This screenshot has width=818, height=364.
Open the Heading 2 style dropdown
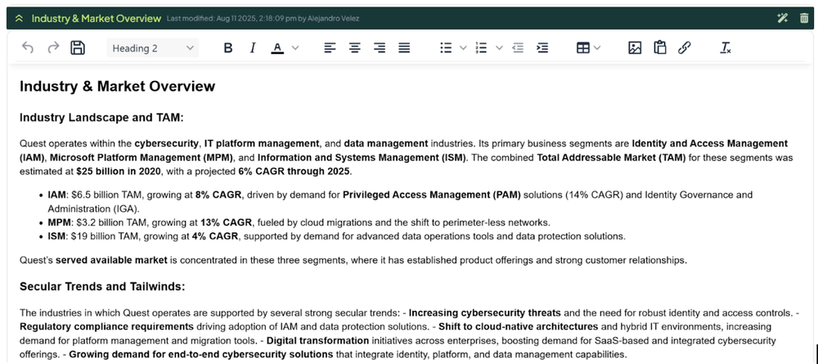pos(153,48)
